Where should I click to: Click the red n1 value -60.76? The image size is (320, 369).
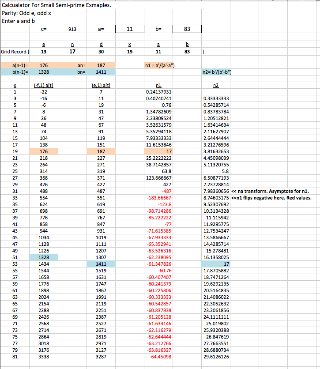pos(158,271)
